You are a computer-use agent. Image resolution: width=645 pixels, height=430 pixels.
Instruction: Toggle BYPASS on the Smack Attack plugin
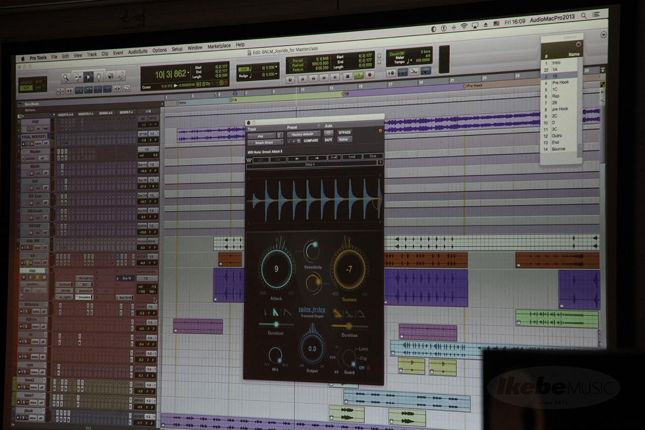(345, 133)
